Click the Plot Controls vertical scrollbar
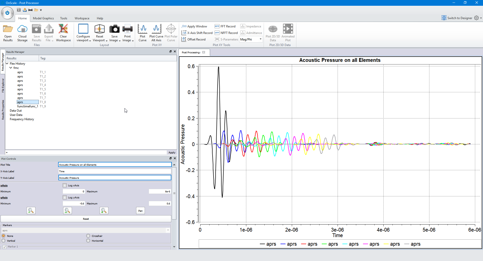483x261 pixels. [174, 193]
